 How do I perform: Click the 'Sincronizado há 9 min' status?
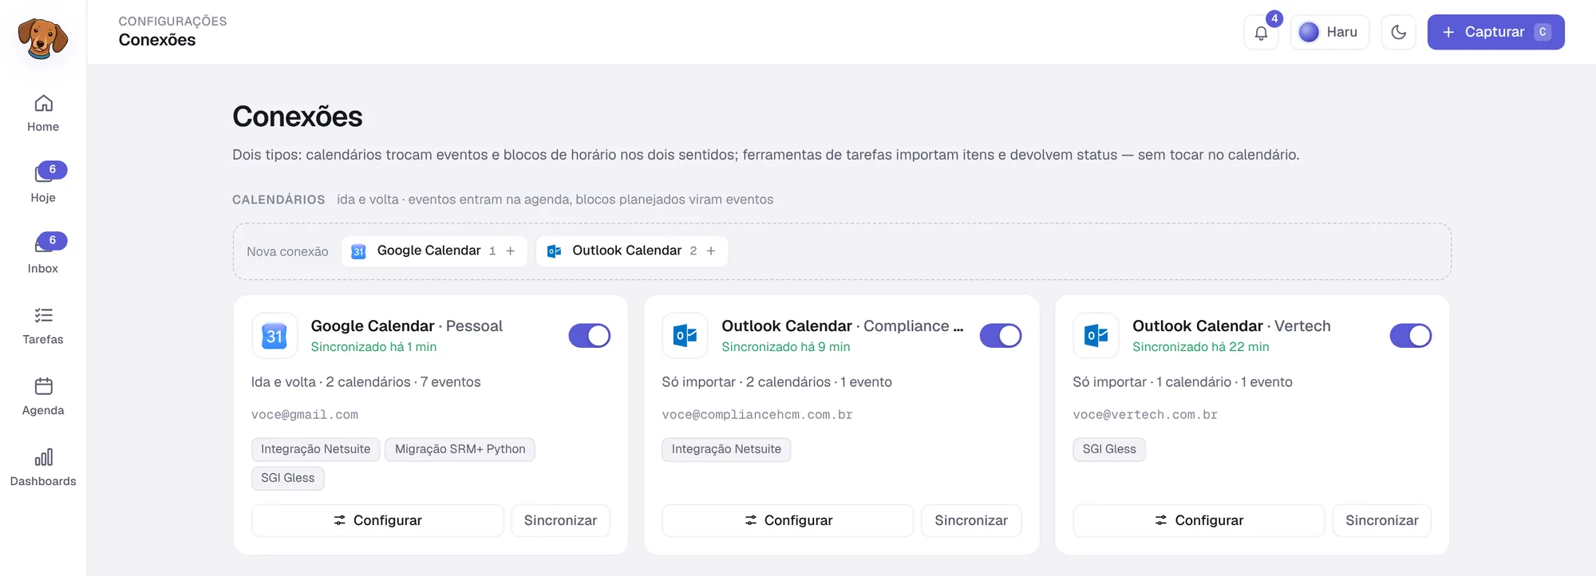click(x=786, y=347)
